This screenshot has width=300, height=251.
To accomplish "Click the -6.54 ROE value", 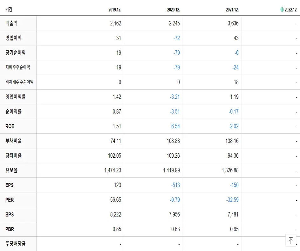I will pyautogui.click(x=175, y=126).
